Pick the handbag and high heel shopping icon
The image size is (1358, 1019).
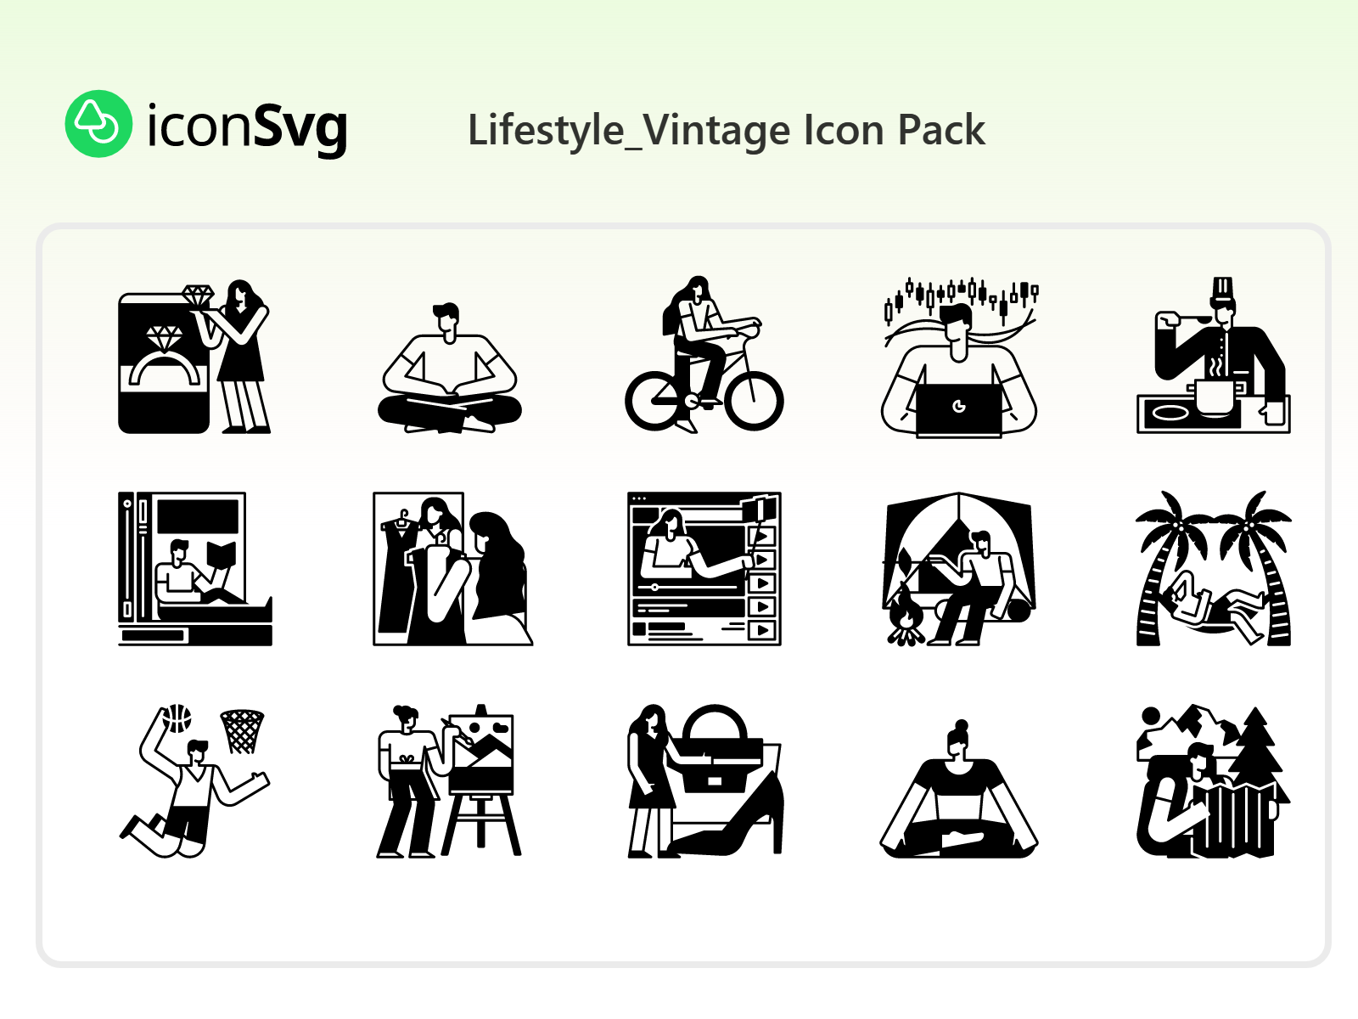705,781
